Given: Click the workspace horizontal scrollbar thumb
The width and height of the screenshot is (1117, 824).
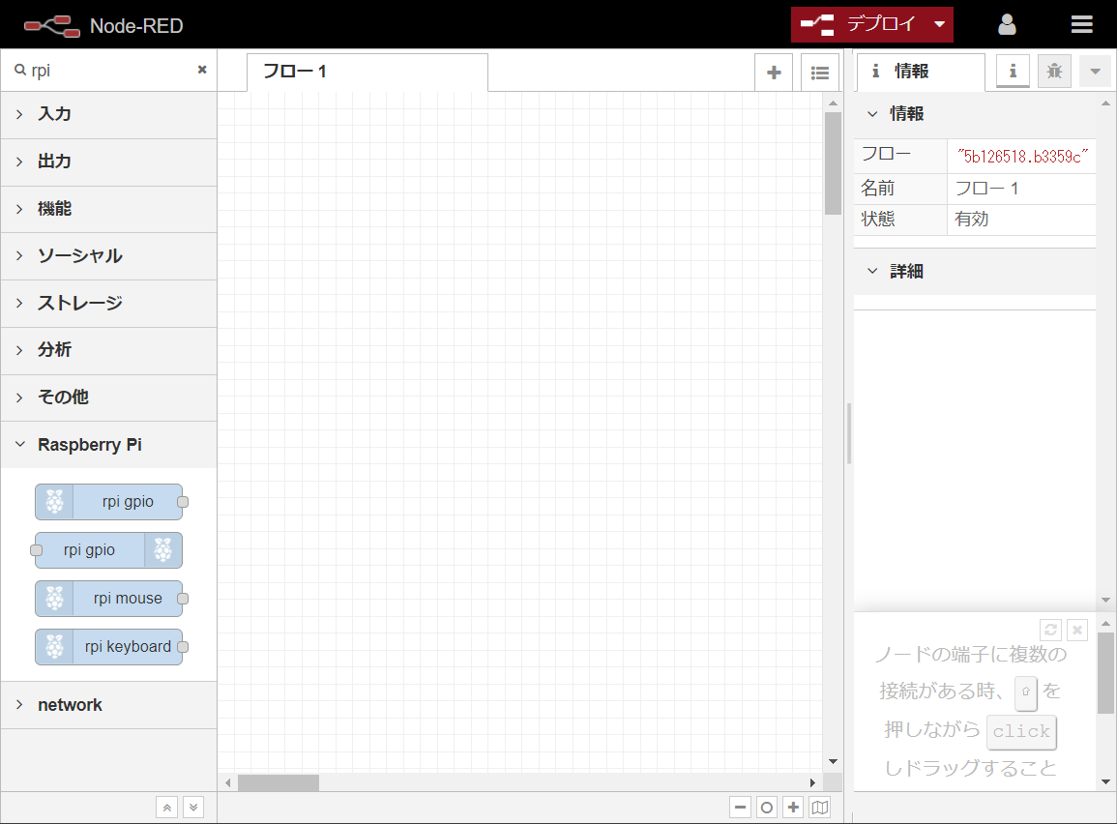Looking at the screenshot, I should [279, 782].
